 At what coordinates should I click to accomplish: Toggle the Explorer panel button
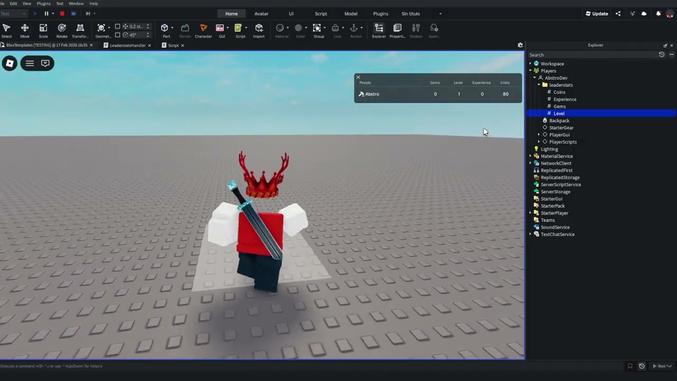[x=379, y=31]
